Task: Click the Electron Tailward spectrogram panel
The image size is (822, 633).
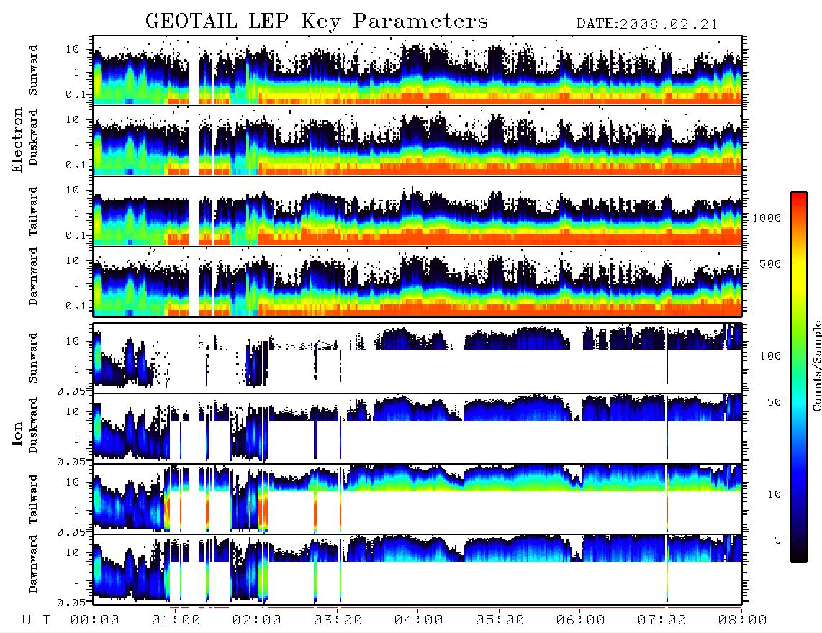Action: click(x=417, y=211)
